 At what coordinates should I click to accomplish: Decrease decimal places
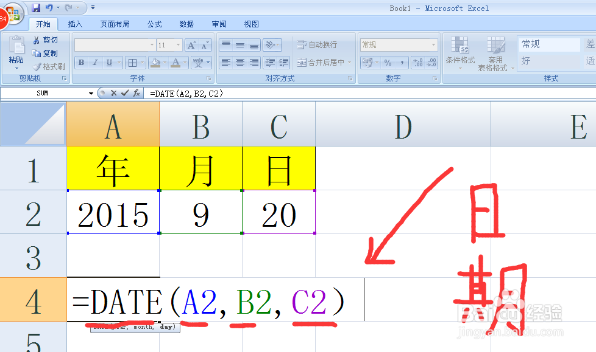(x=431, y=63)
